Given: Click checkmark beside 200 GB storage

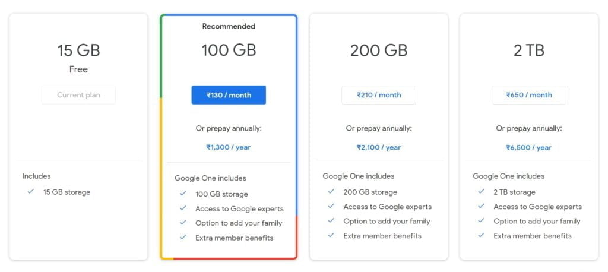Looking at the screenshot, I should pos(331,191).
